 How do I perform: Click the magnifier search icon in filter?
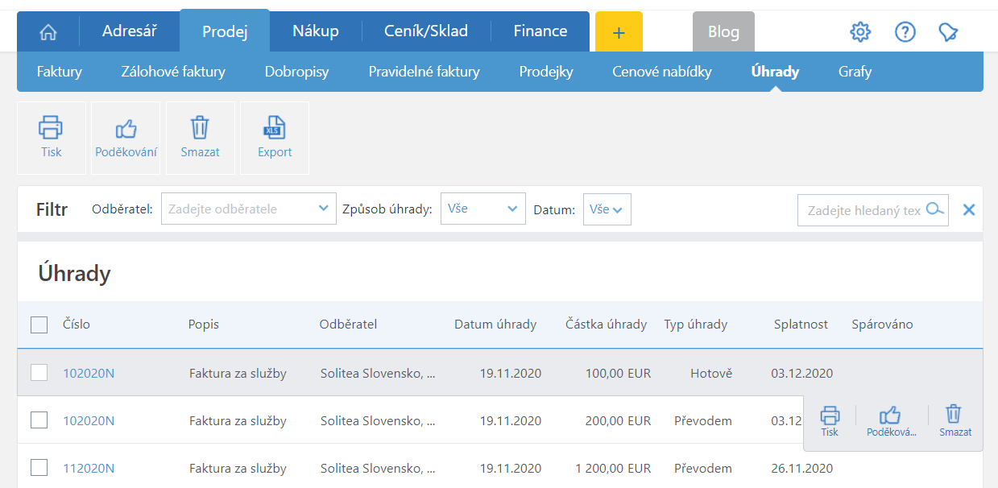(934, 209)
